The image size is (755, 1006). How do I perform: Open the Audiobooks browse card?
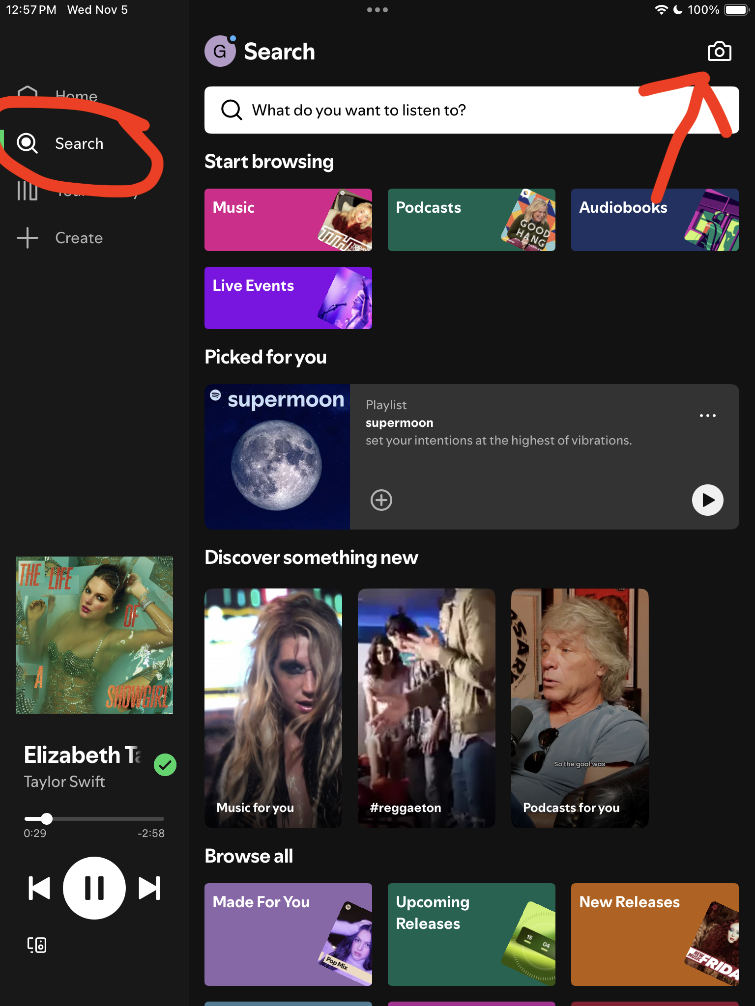655,220
